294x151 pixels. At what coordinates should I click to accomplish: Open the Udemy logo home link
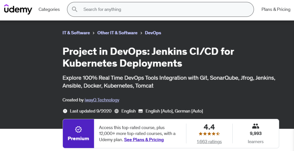click(18, 9)
